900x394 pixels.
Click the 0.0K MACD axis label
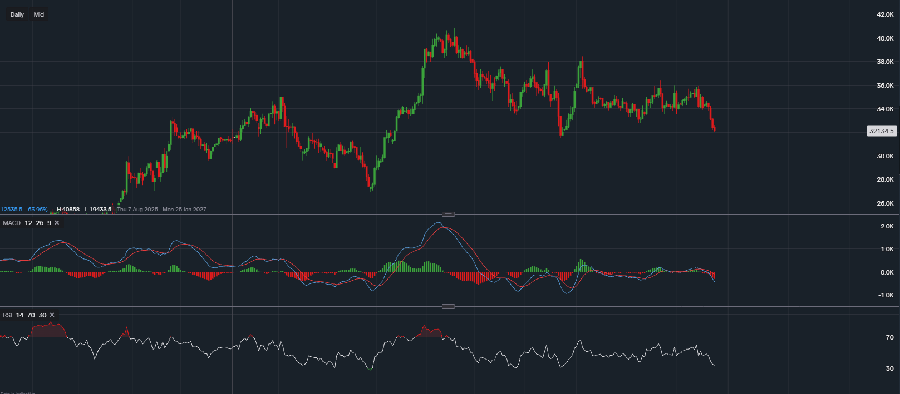pos(887,272)
